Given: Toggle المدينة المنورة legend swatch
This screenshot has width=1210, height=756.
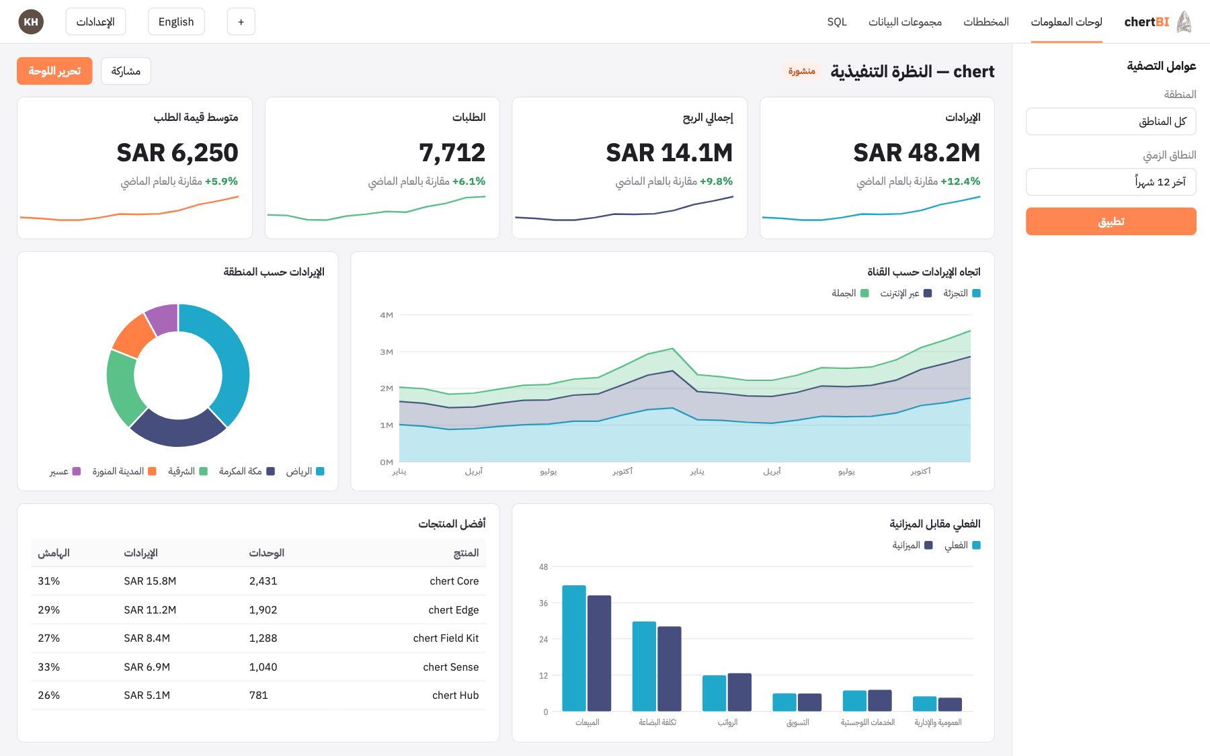Looking at the screenshot, I should [153, 472].
